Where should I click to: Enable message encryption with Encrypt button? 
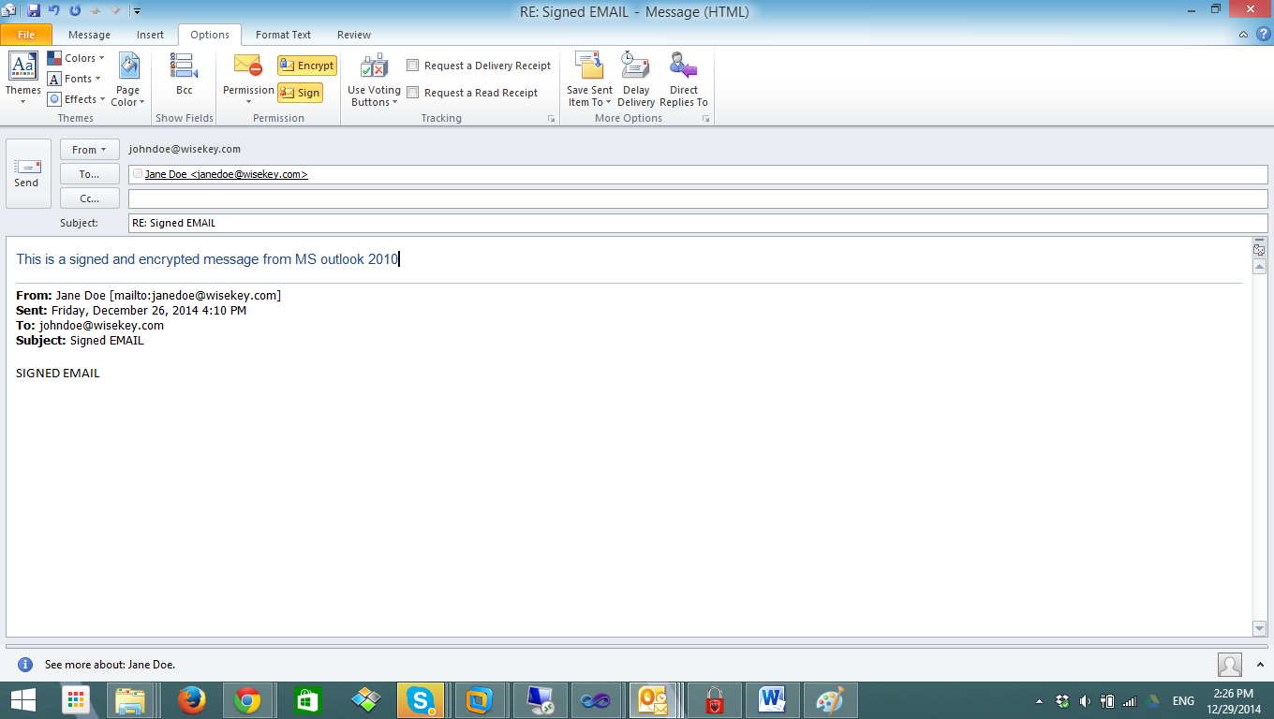tap(307, 65)
